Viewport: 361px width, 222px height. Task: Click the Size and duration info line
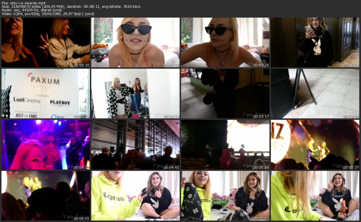[x=71, y=7]
